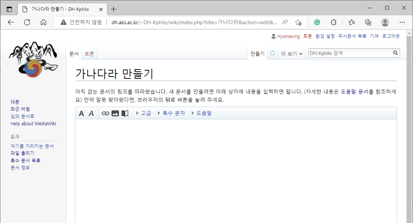
Task: Click into the DH-Kphilo search field
Action: (x=349, y=53)
